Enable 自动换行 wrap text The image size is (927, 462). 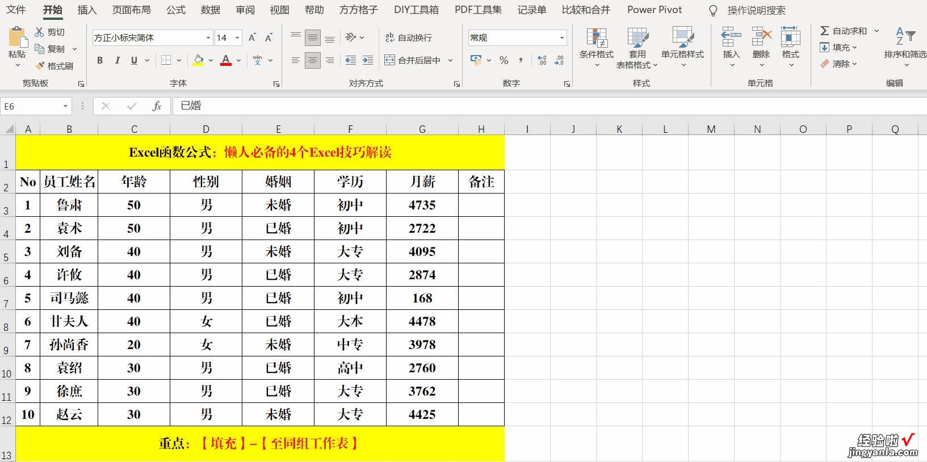409,37
